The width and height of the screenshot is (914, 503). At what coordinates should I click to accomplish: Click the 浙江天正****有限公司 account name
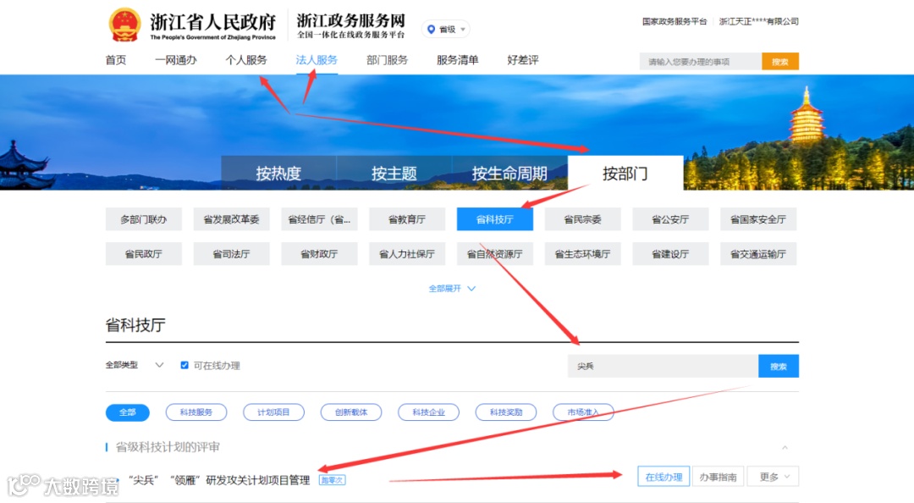[x=758, y=21]
